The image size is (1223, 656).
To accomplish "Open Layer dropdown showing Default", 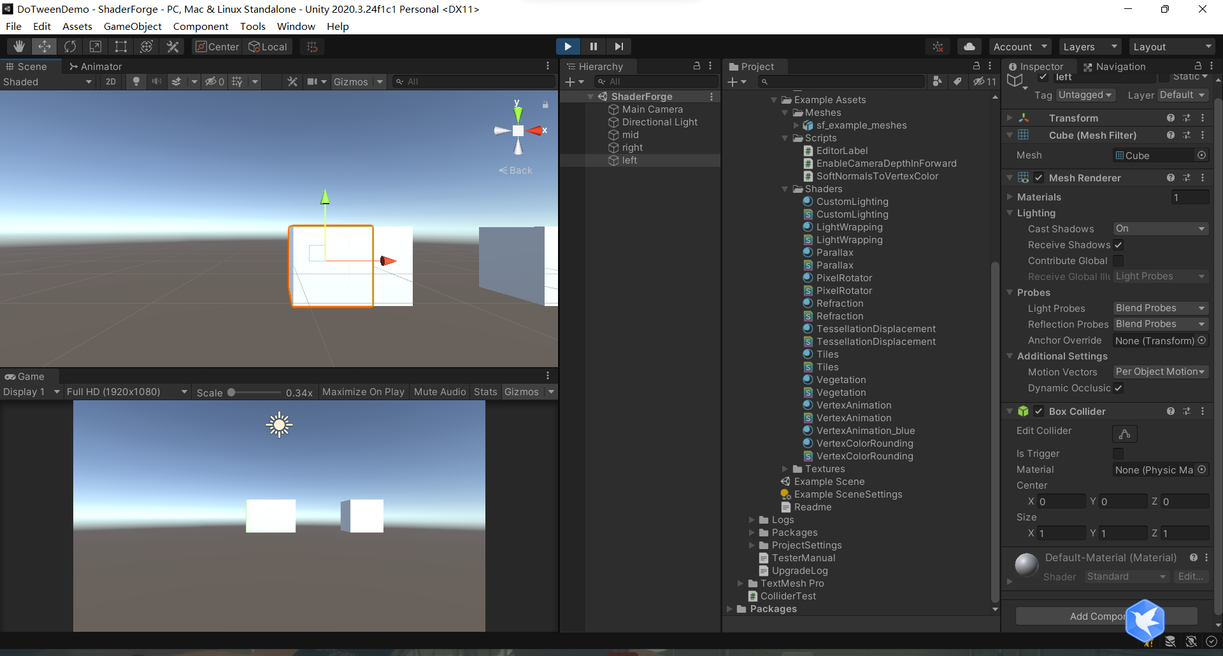I will pyautogui.click(x=1183, y=95).
